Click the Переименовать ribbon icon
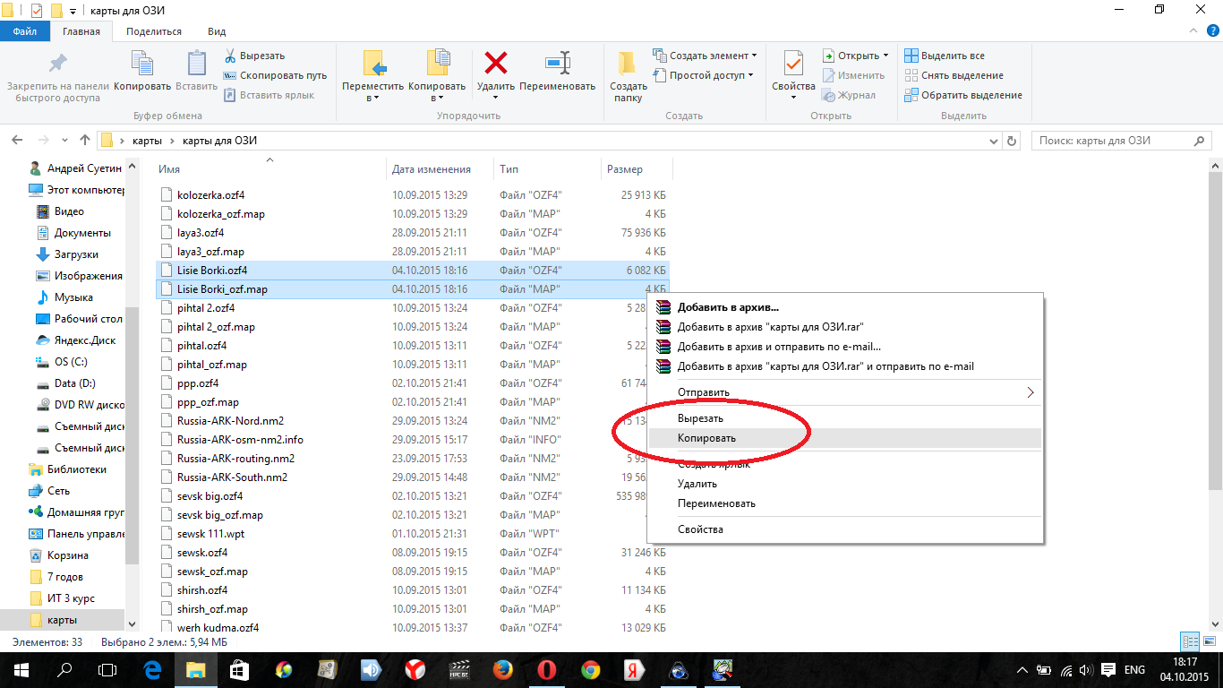 [557, 64]
